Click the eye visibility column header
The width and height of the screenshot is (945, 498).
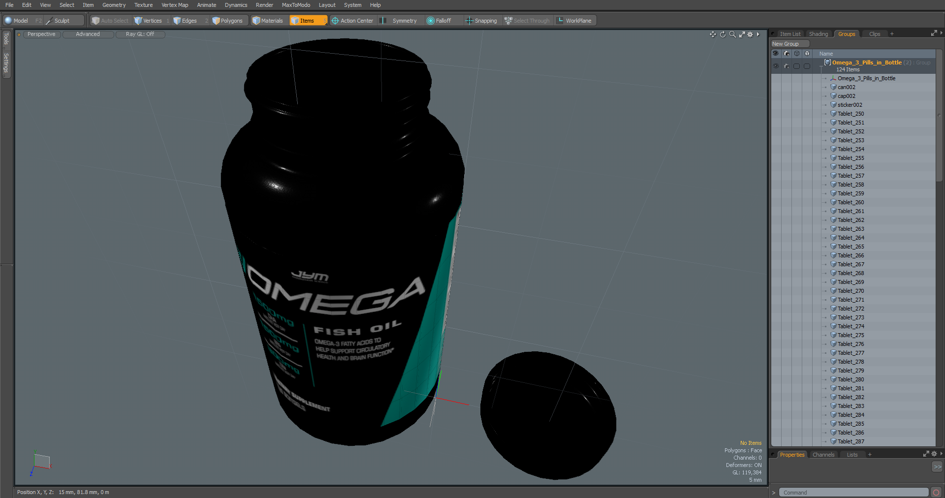(776, 54)
